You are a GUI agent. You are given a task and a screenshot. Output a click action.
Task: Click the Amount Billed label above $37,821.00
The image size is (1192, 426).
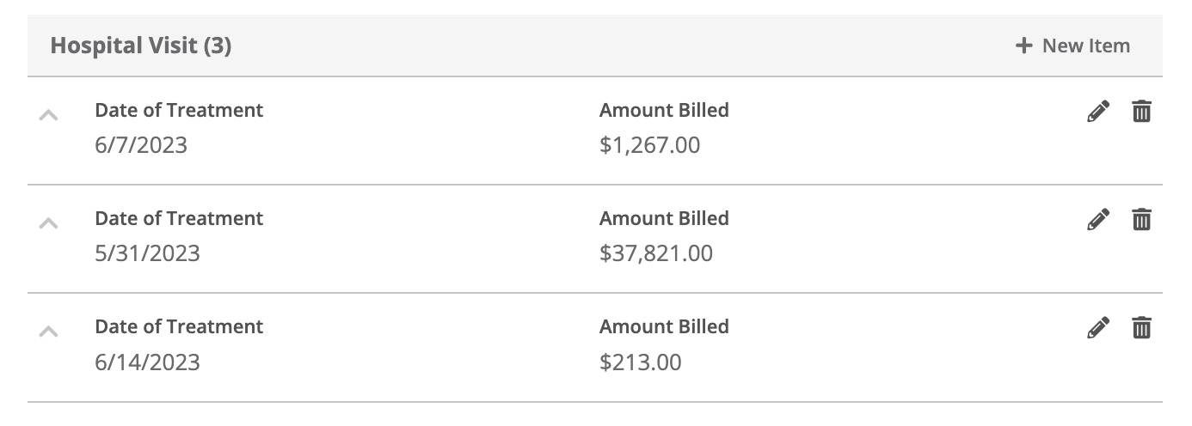[664, 218]
